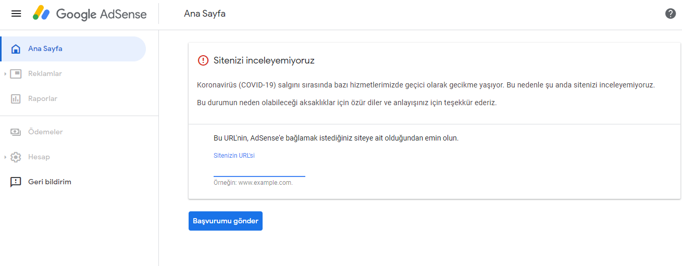The height and width of the screenshot is (266, 682).
Task: Click the Ödemeler payments icon
Action: pos(16,132)
